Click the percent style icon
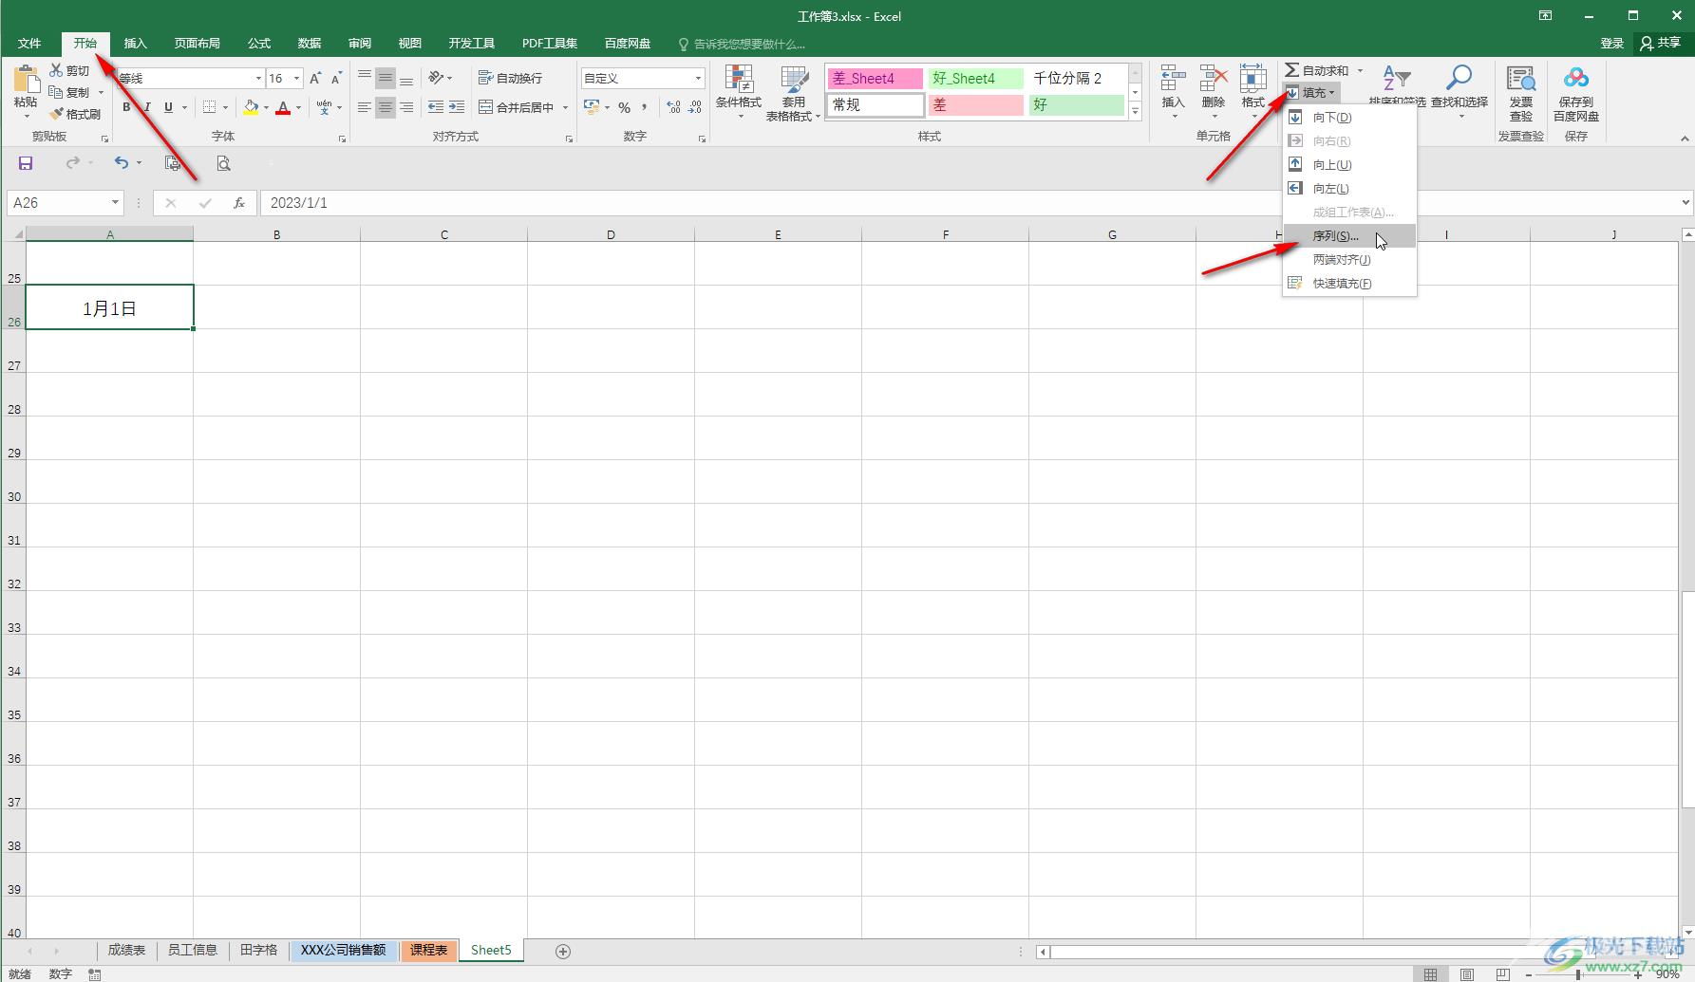This screenshot has height=982, width=1695. [624, 107]
